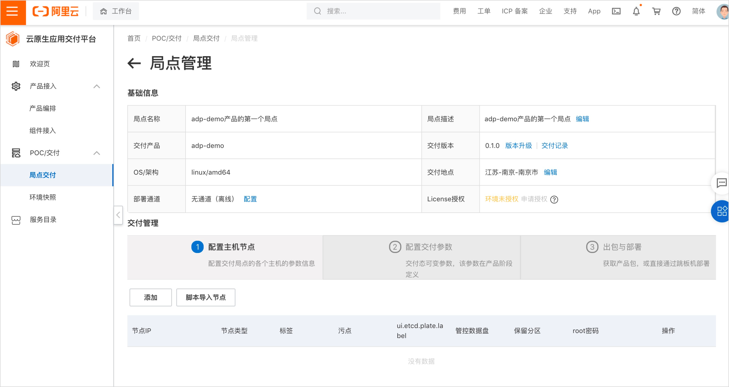Open 服务目录 in sidebar
This screenshot has height=387, width=729.
tap(43, 220)
